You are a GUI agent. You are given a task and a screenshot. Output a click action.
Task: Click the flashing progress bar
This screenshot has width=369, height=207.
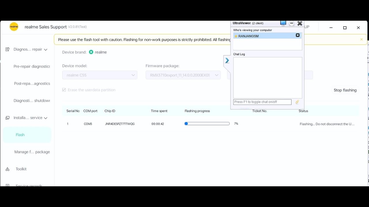(207, 124)
